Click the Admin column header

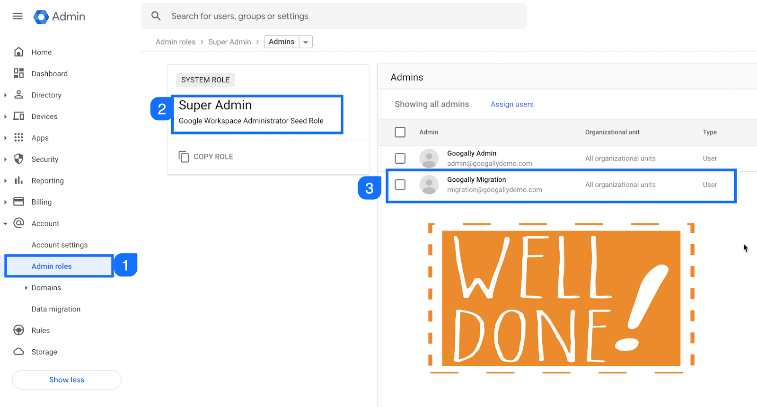[429, 132]
